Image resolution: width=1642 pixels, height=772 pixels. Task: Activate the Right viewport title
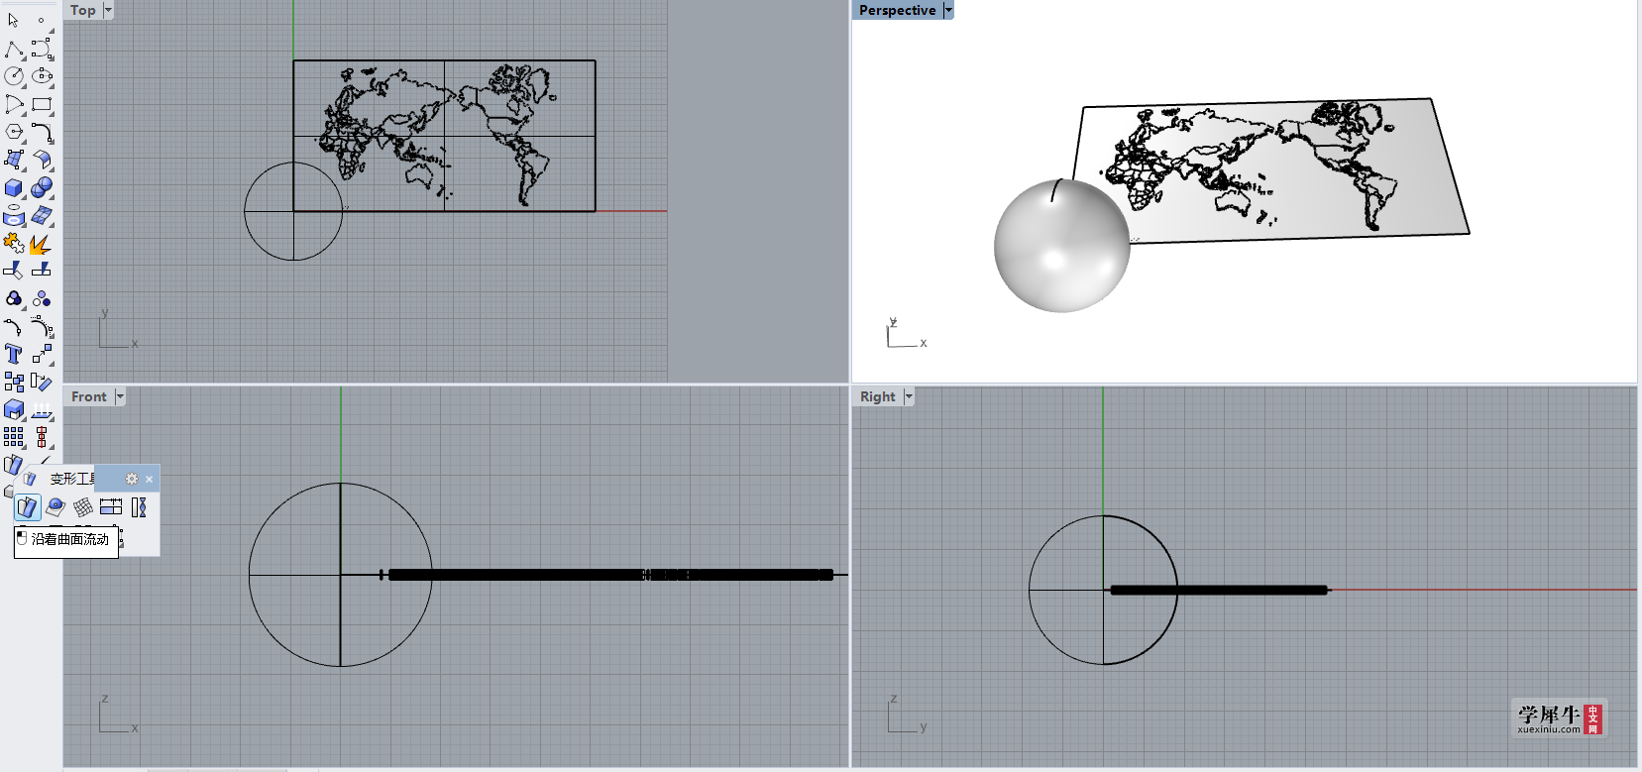[878, 396]
